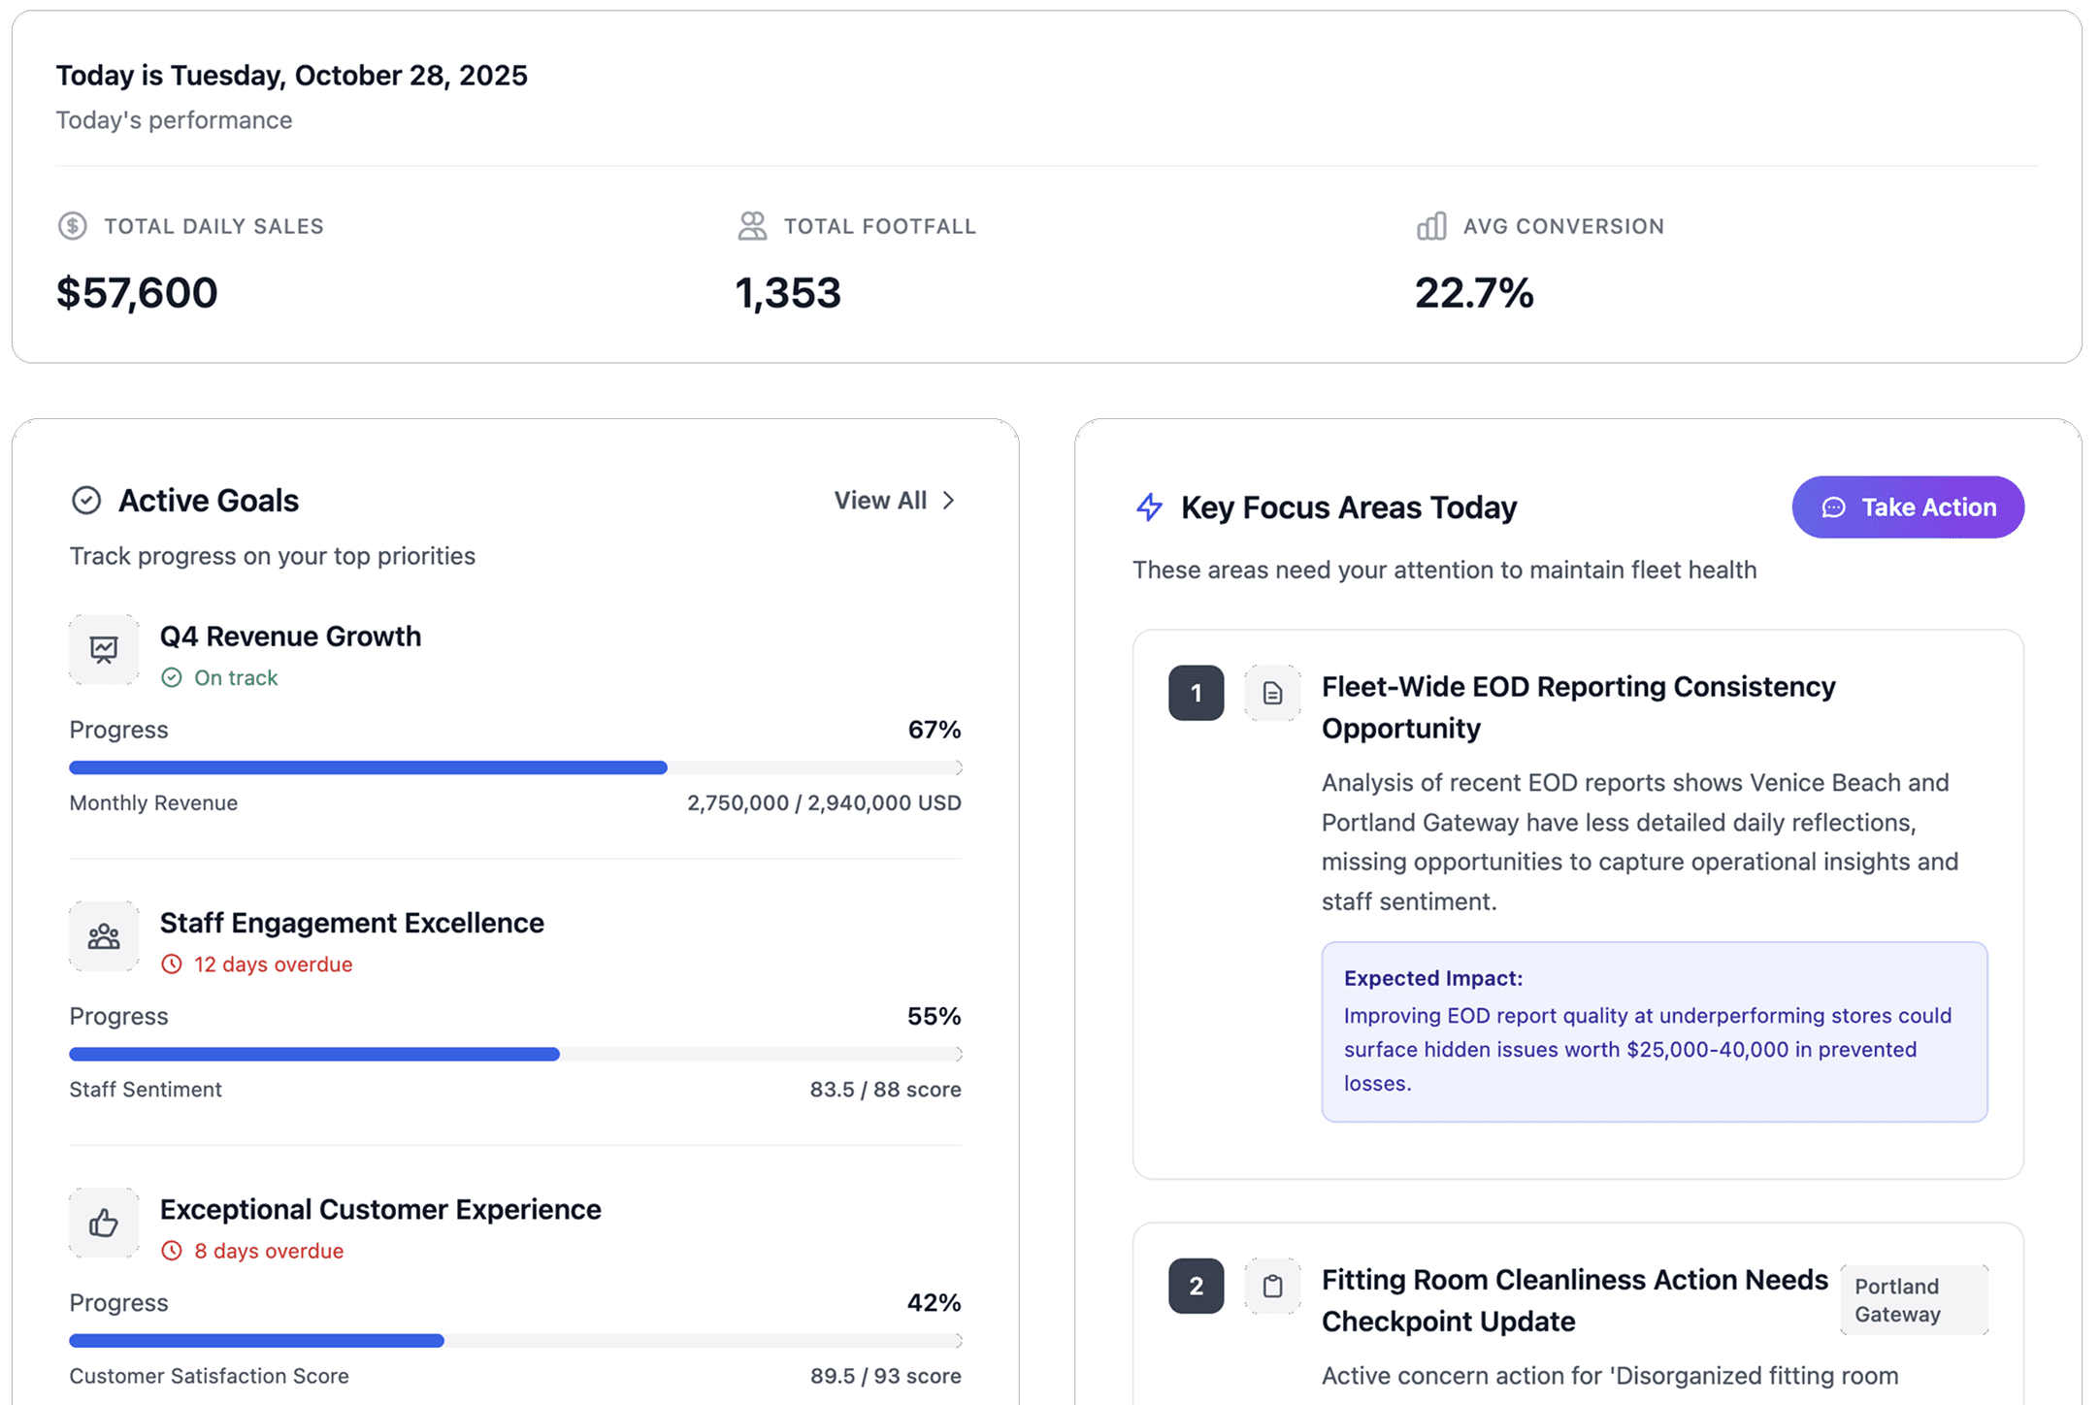Viewport: 2100px width, 1405px height.
Task: Click the Q4 Revenue Growth progress bar
Action: tap(515, 768)
